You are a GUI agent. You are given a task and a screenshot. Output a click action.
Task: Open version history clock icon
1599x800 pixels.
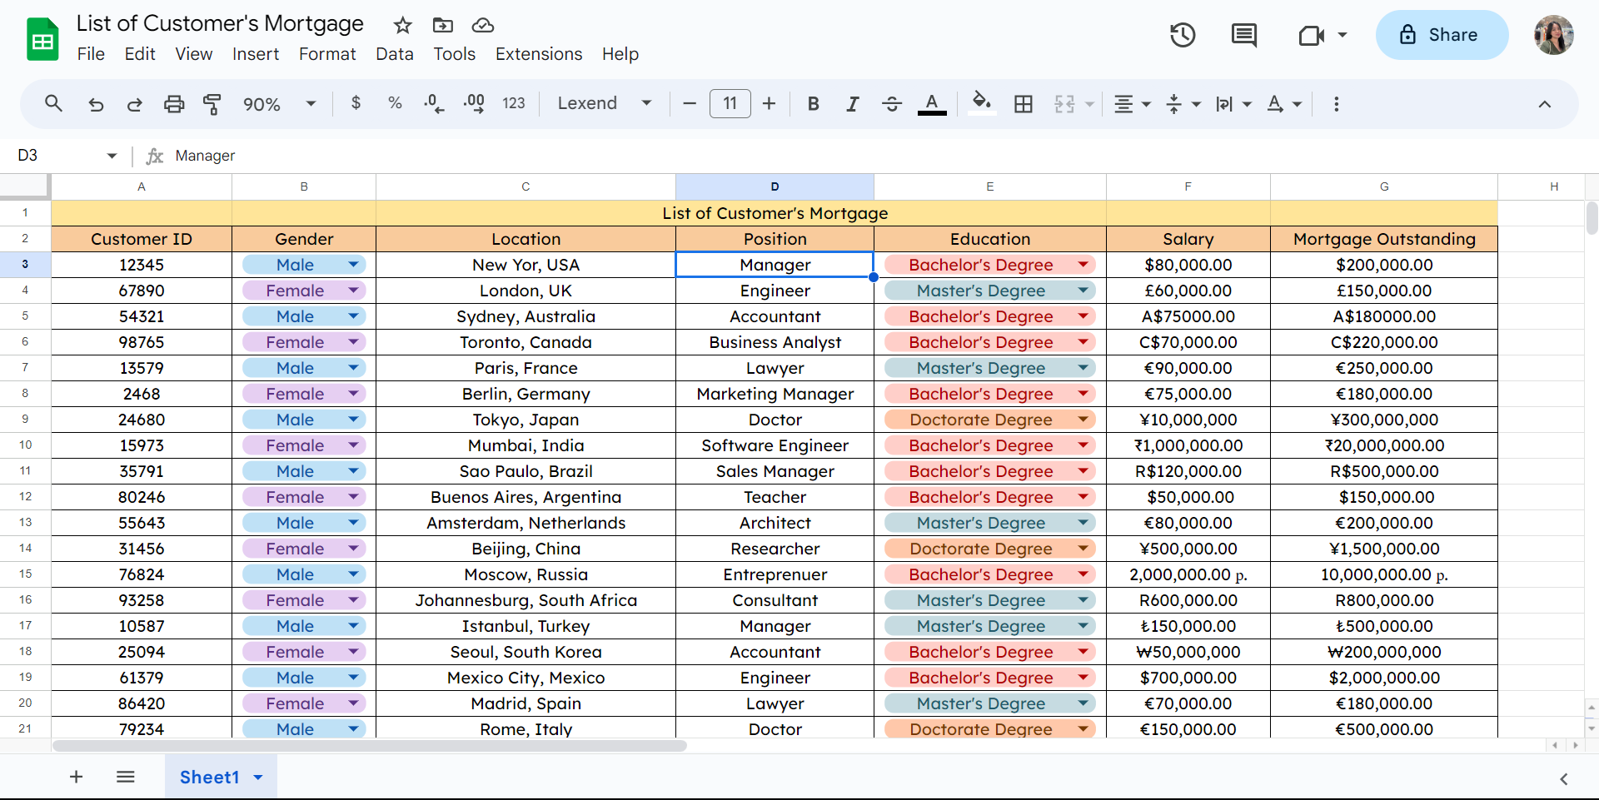tap(1183, 35)
